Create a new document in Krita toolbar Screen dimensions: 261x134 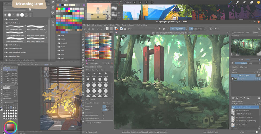click(x=85, y=29)
